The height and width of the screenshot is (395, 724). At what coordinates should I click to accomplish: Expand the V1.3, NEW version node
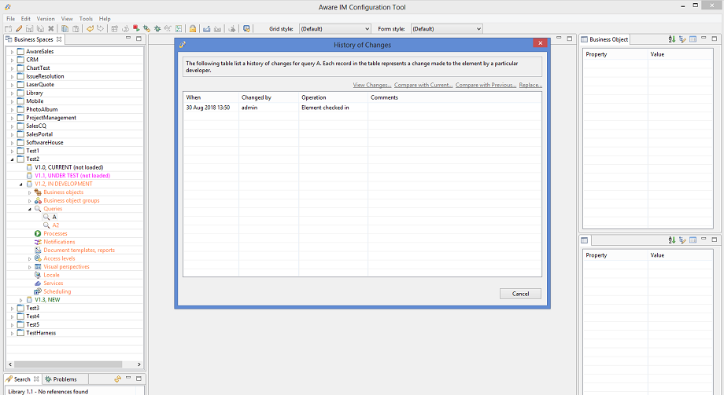20,300
